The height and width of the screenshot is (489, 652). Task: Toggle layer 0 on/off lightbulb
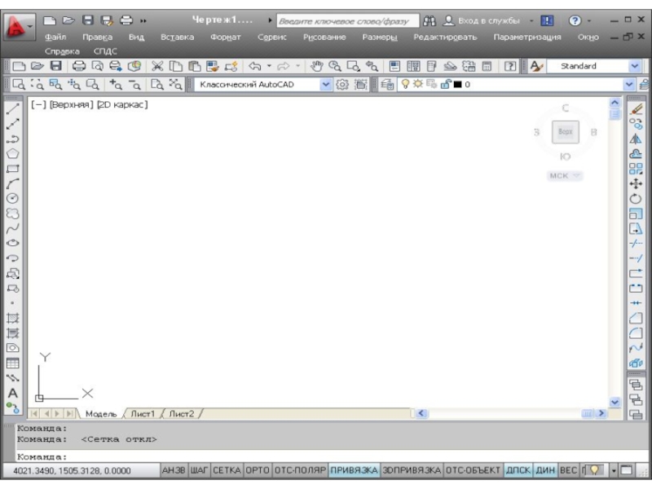tap(405, 85)
